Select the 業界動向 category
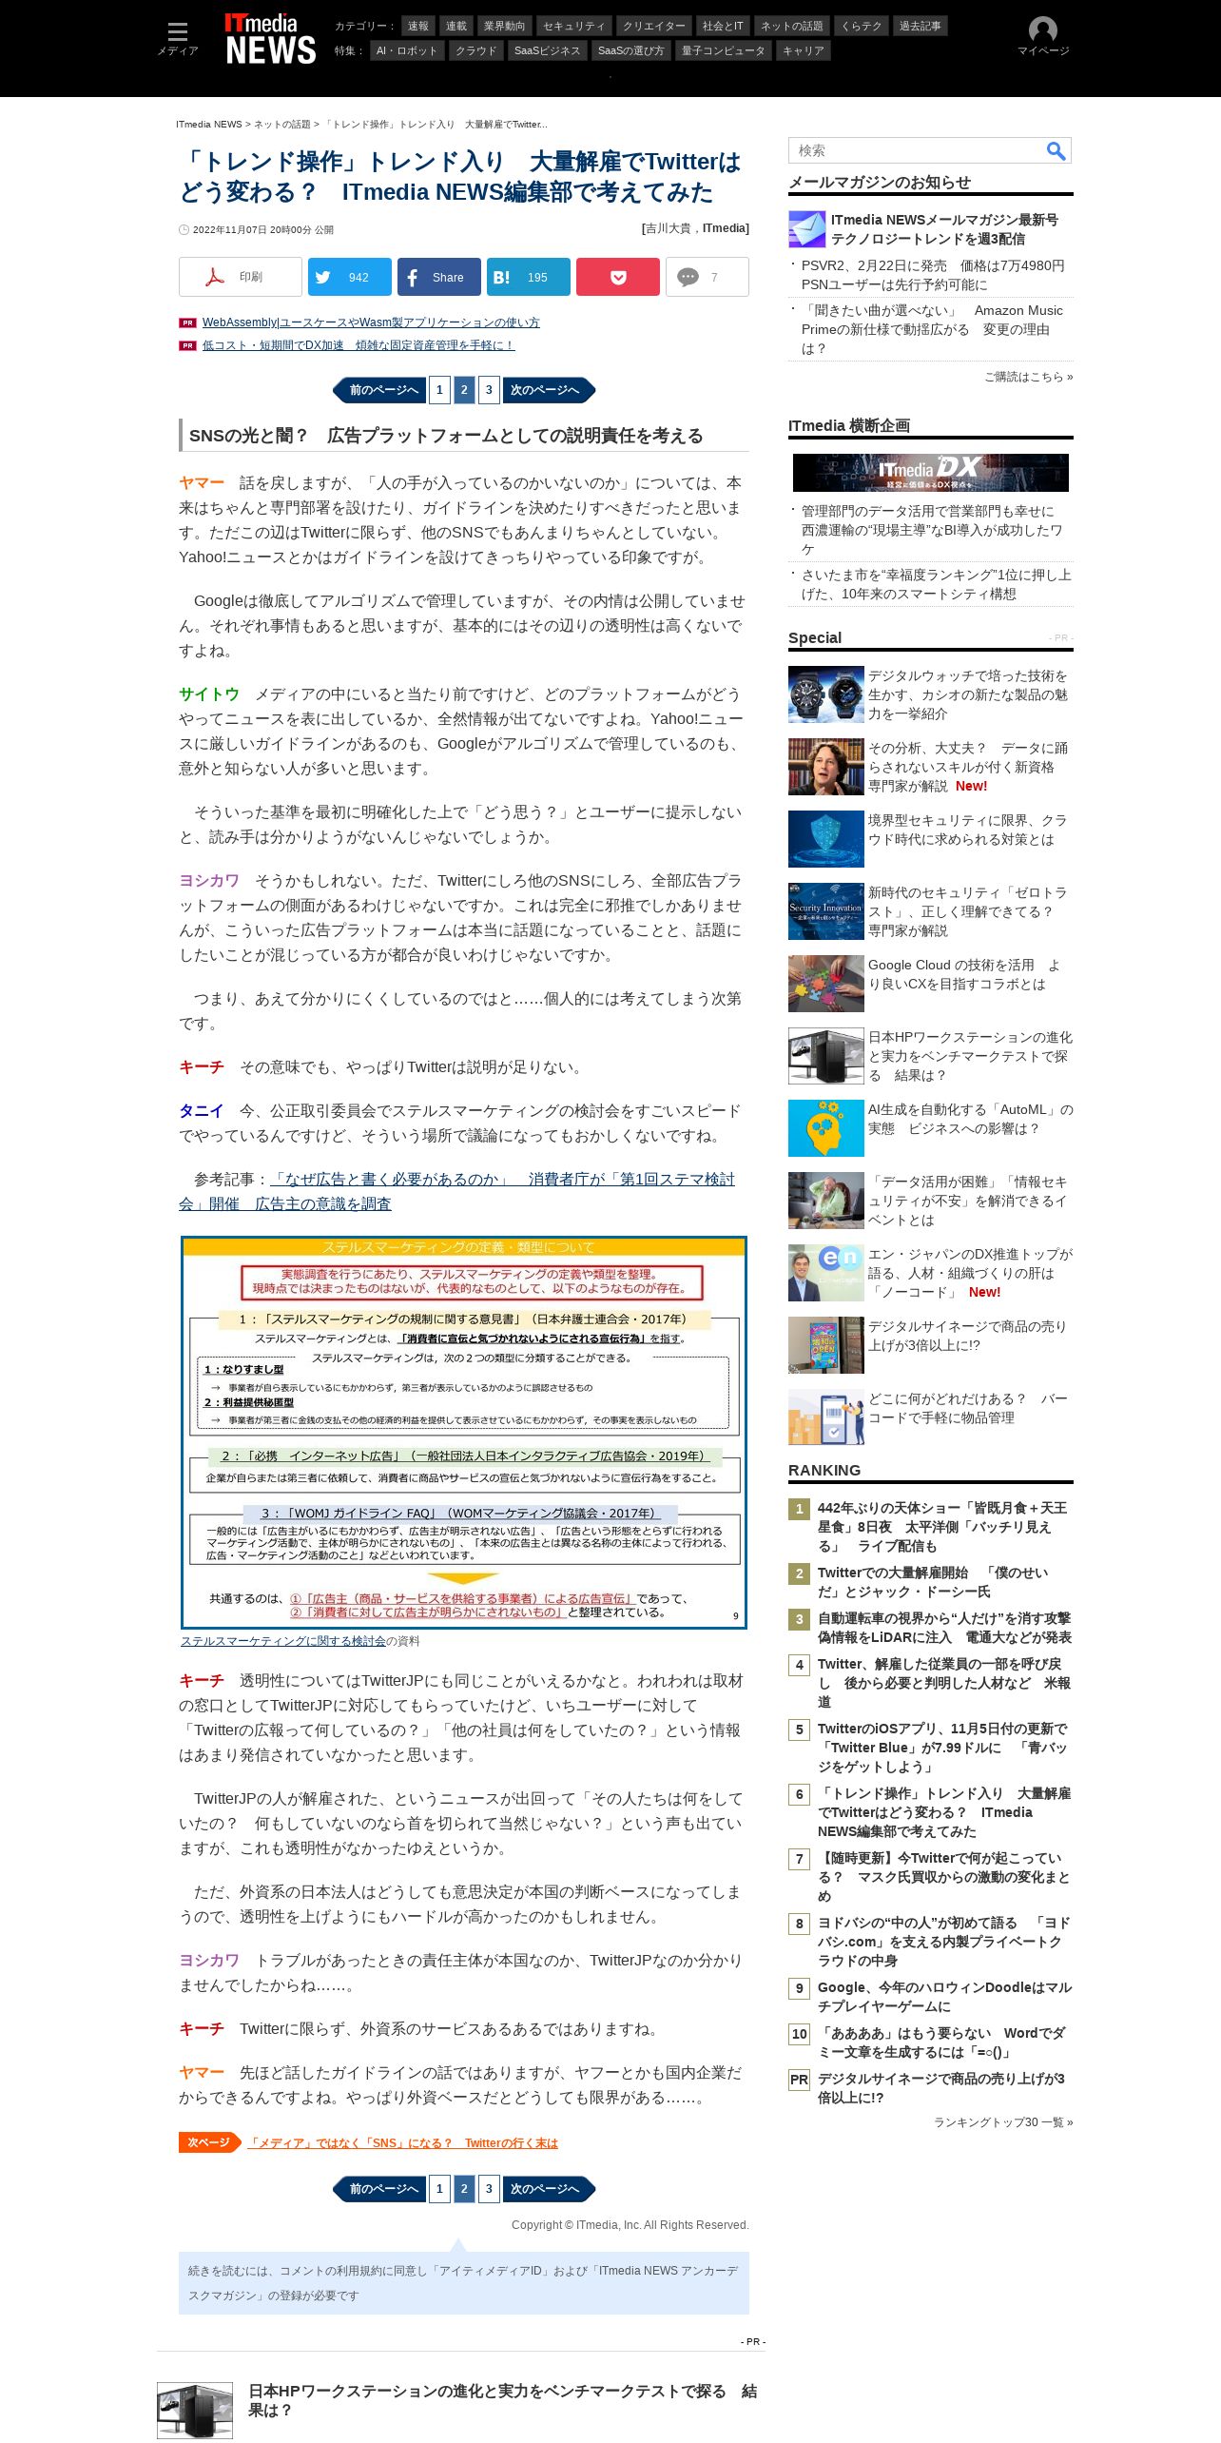 (x=504, y=26)
